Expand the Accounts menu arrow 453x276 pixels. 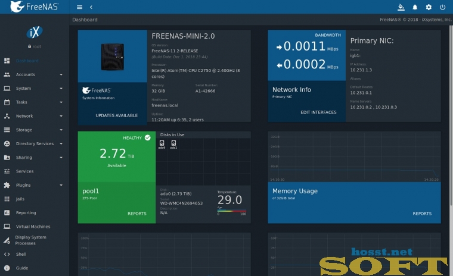[61, 75]
